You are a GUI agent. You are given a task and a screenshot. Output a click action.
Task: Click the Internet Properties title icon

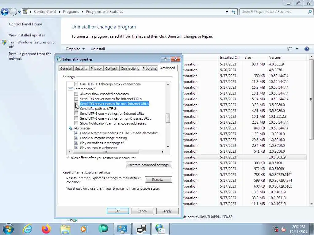click(x=59, y=59)
